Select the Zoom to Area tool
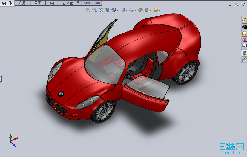The height and width of the screenshot is (157, 247). 94,10
